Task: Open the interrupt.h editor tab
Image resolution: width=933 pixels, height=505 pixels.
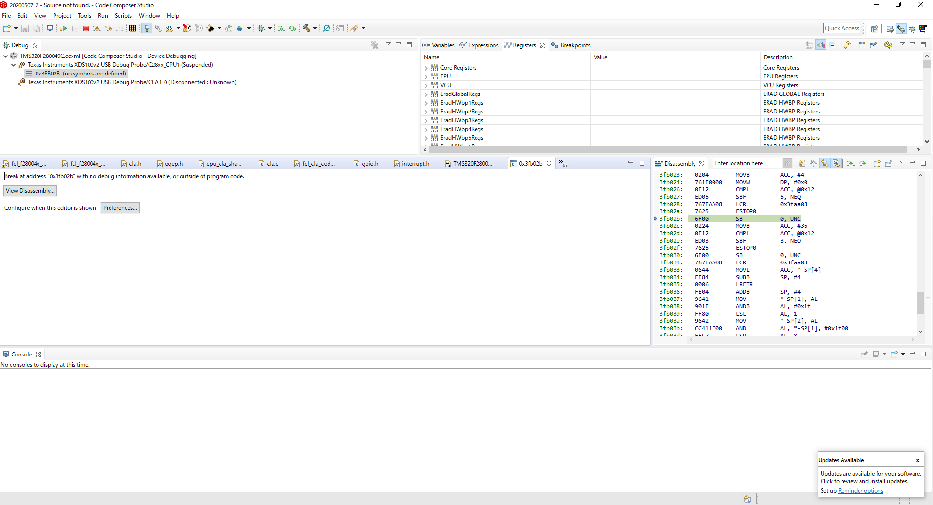Action: [x=411, y=164]
